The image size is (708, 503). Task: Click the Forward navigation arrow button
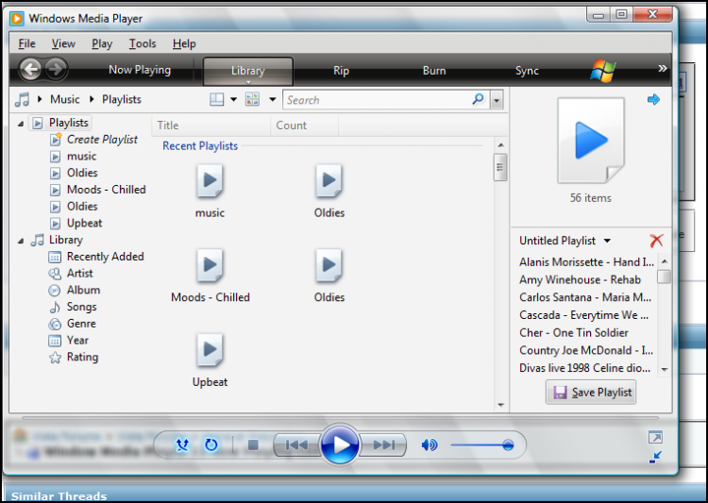pyautogui.click(x=56, y=70)
